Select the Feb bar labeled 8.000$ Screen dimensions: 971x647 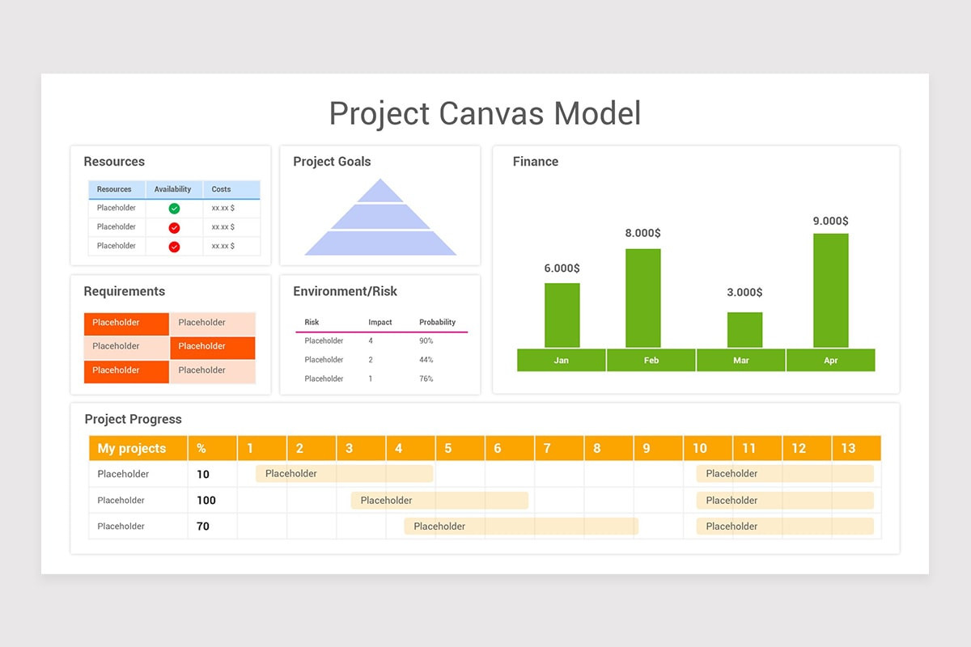642,299
